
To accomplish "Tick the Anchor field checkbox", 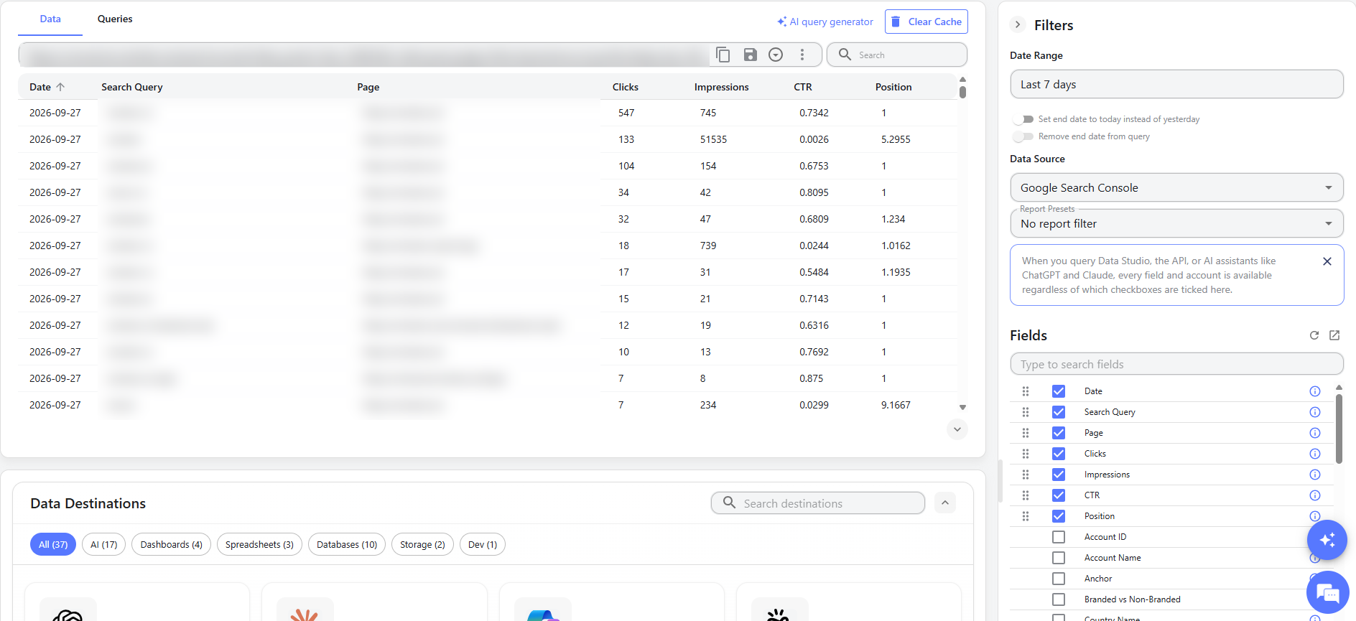I will [1059, 579].
